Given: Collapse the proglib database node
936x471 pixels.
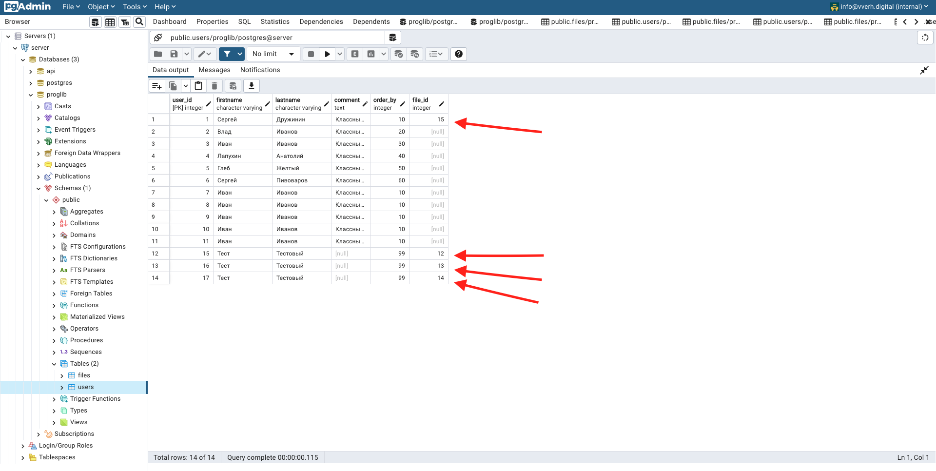Looking at the screenshot, I should click(x=31, y=95).
